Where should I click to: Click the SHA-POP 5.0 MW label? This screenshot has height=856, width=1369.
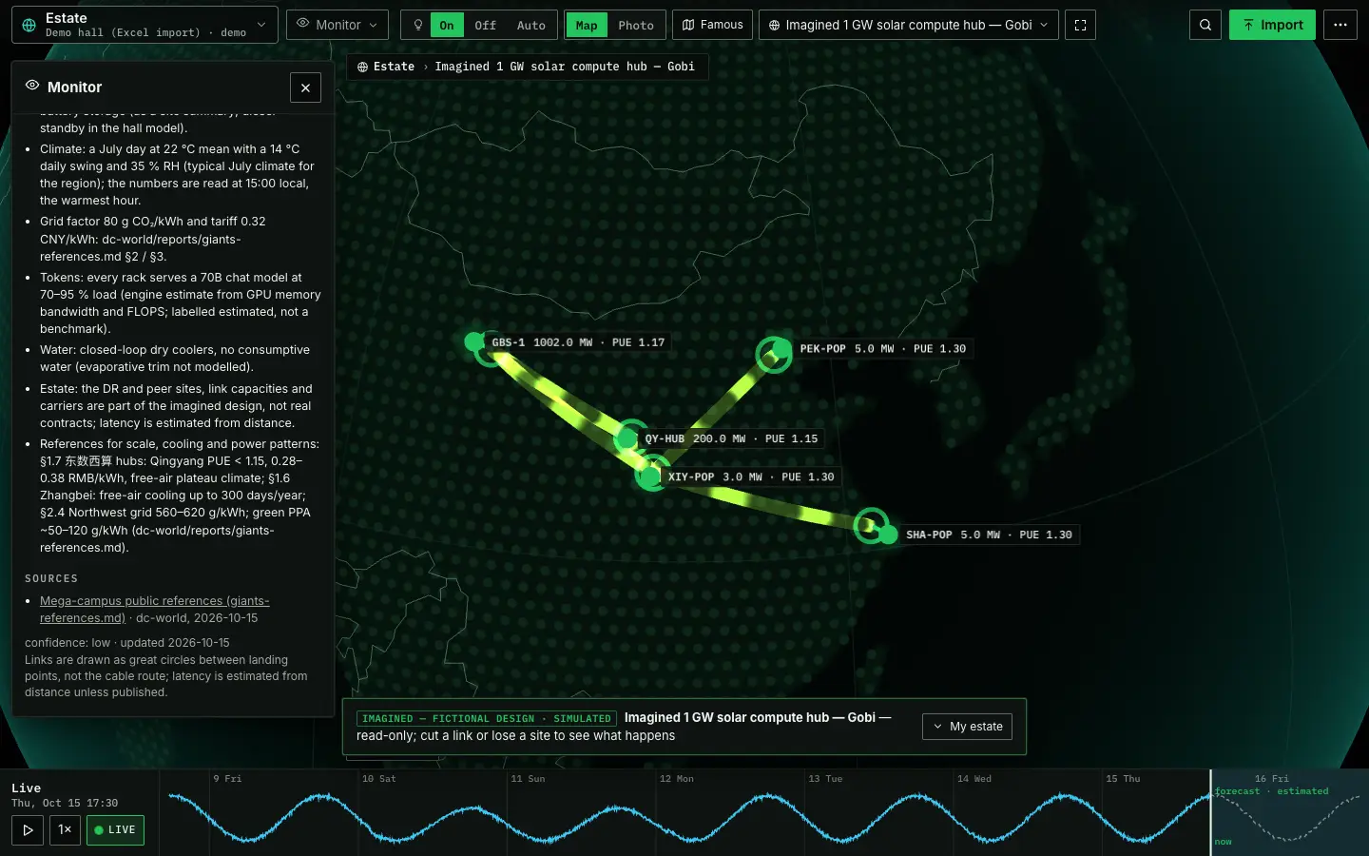(989, 535)
